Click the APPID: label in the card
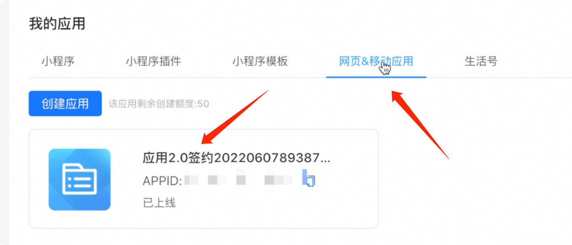This screenshot has width=572, height=245. tap(162, 181)
